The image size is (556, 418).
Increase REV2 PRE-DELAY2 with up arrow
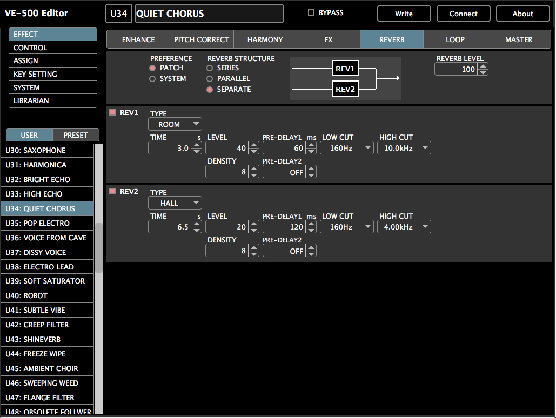tap(311, 247)
